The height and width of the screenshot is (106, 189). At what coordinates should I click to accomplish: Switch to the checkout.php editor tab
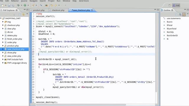coord(58,10)
